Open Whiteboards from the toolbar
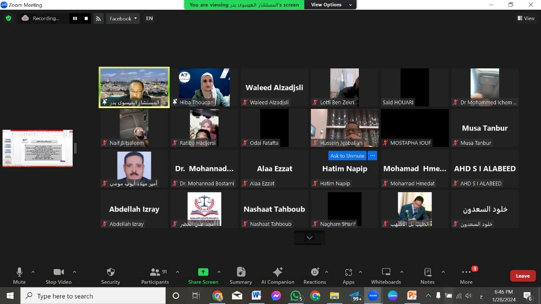The image size is (541, 304). pyautogui.click(x=386, y=272)
